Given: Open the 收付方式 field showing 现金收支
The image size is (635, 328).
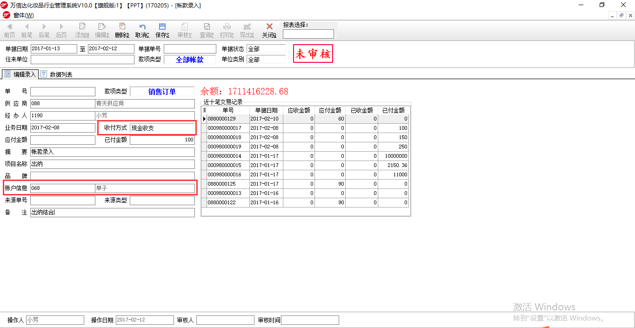Looking at the screenshot, I should (162, 128).
